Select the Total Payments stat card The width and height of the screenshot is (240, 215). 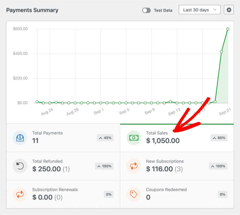63,138
